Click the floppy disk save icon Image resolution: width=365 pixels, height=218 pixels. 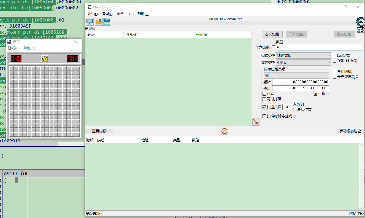(x=107, y=21)
